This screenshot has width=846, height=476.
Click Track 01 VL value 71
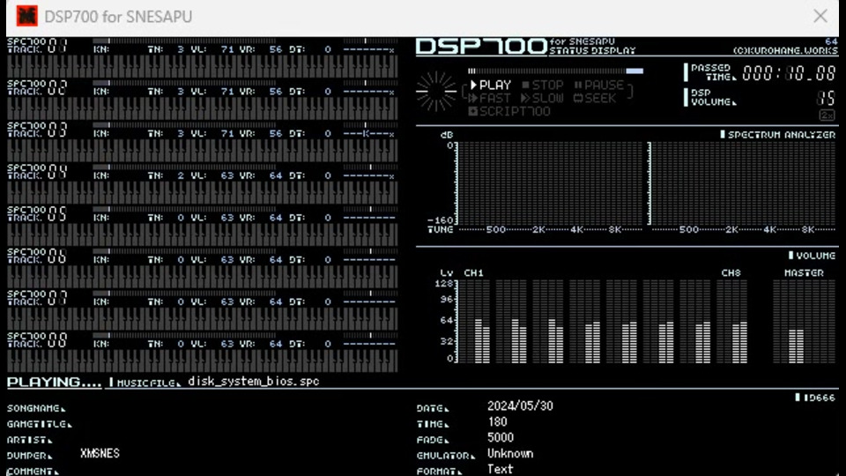tap(227, 49)
